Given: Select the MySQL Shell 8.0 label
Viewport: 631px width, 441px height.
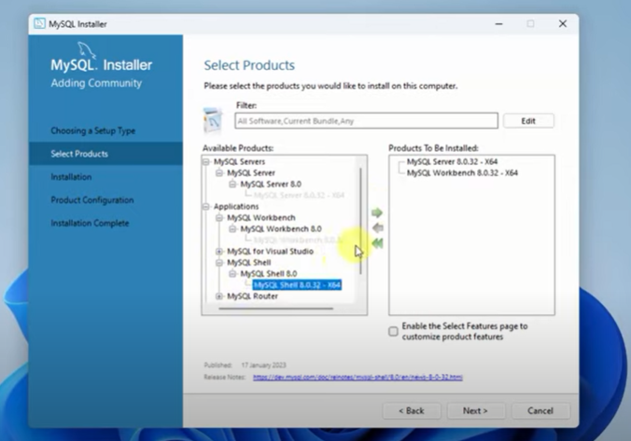Looking at the screenshot, I should pyautogui.click(x=269, y=274).
